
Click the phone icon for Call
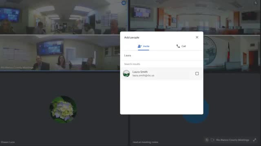pos(178,46)
